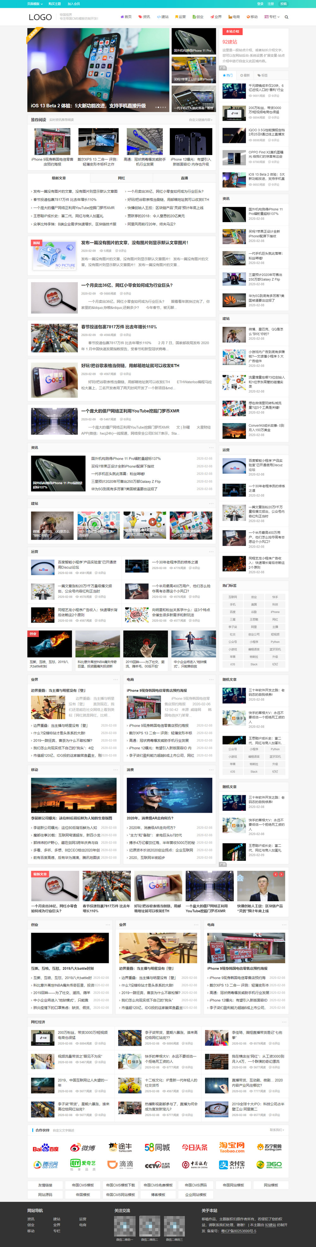Click the 投稿 submit button
The height and width of the screenshot is (1247, 316).
click(x=283, y=3)
